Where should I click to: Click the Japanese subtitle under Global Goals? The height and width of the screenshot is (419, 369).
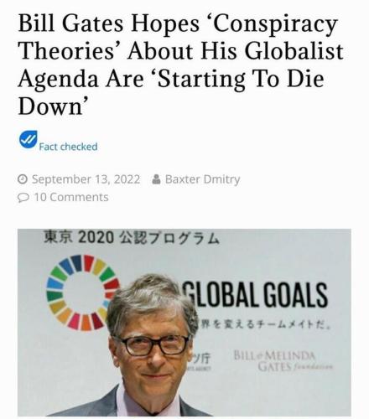click(x=264, y=325)
